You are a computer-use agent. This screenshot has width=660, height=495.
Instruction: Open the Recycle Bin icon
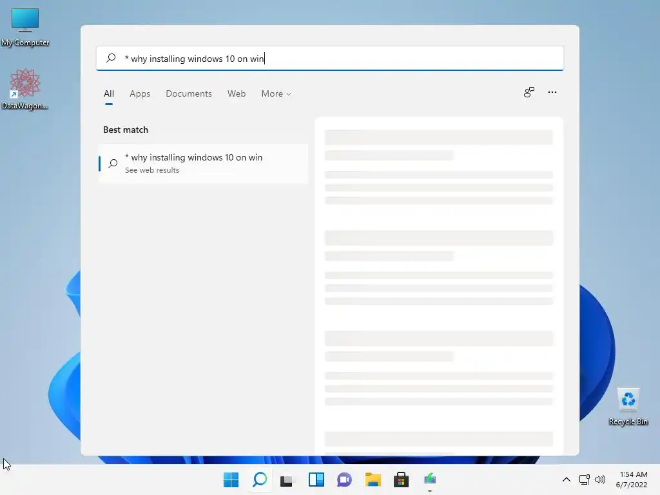[x=628, y=407]
